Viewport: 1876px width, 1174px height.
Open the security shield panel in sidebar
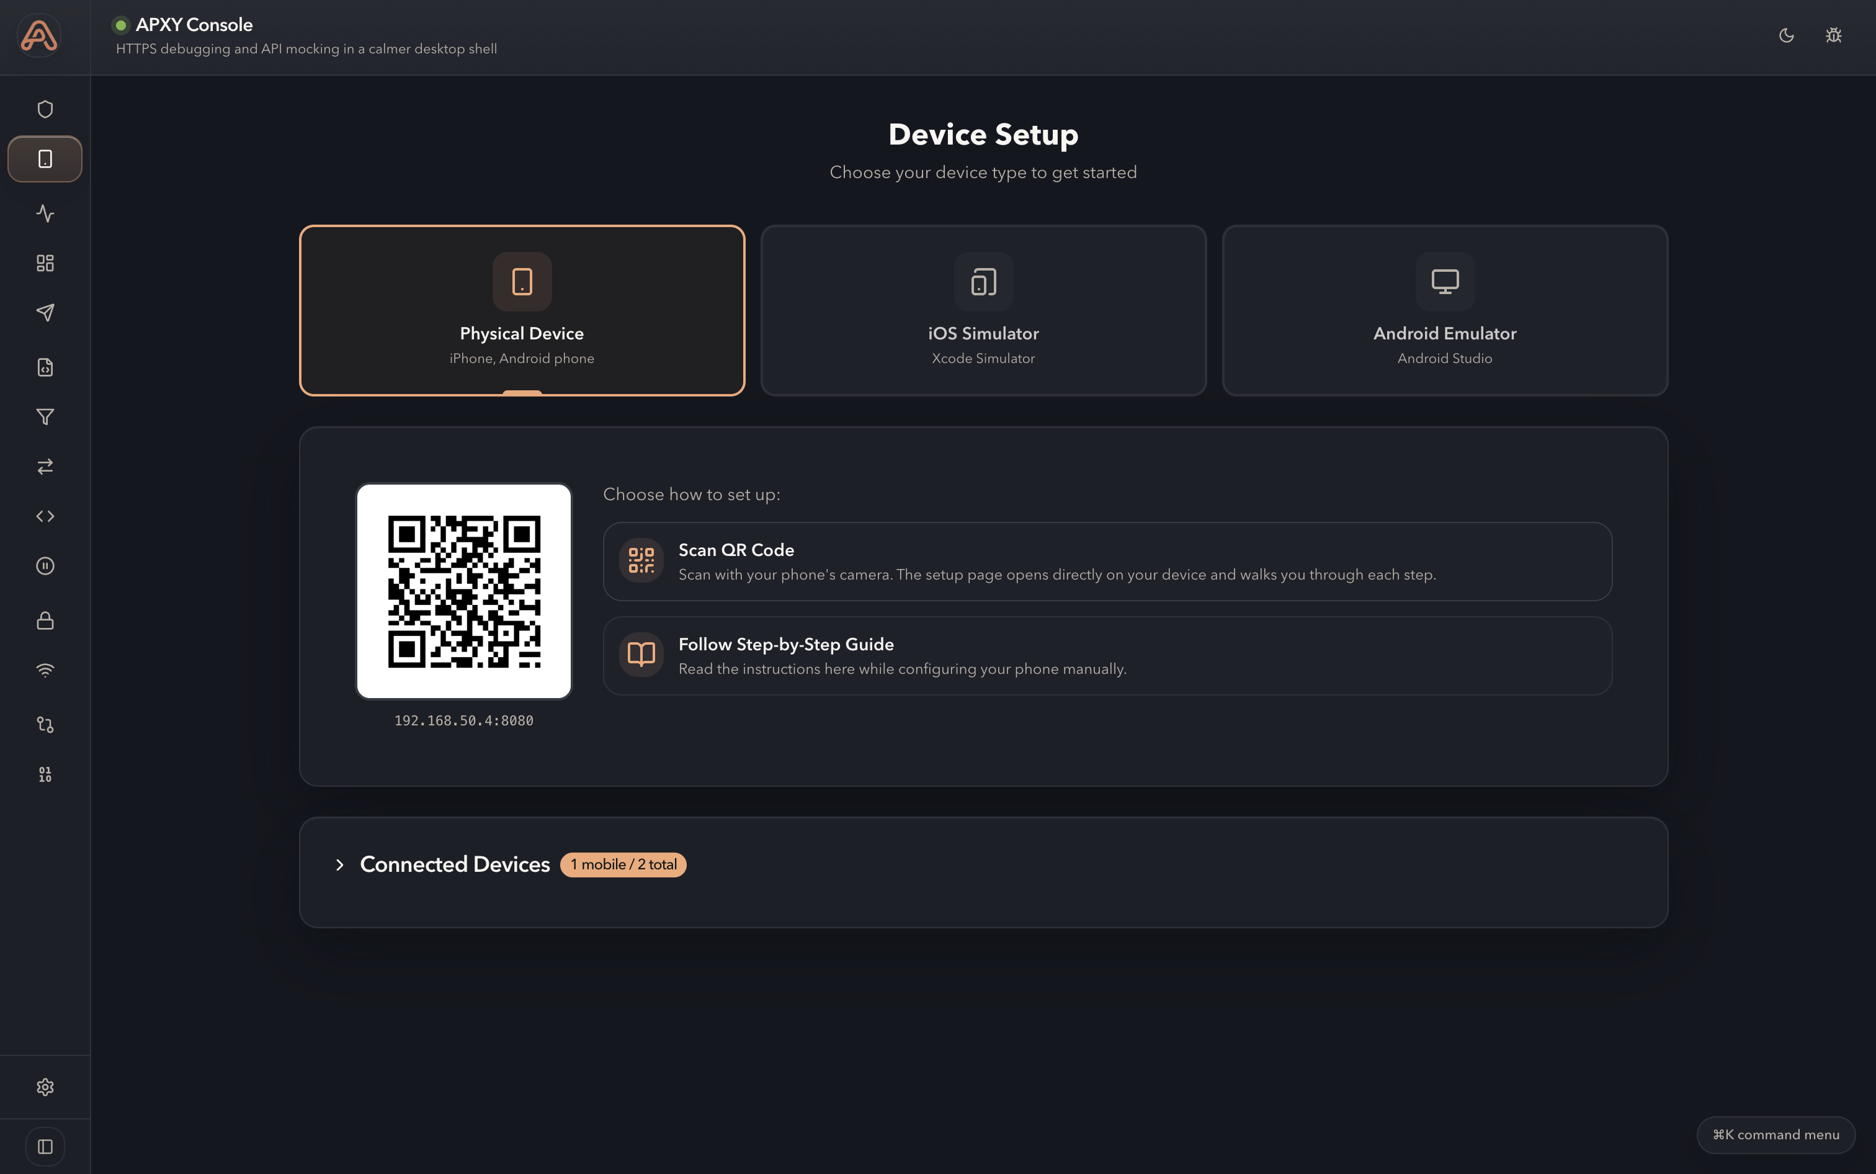(x=44, y=109)
